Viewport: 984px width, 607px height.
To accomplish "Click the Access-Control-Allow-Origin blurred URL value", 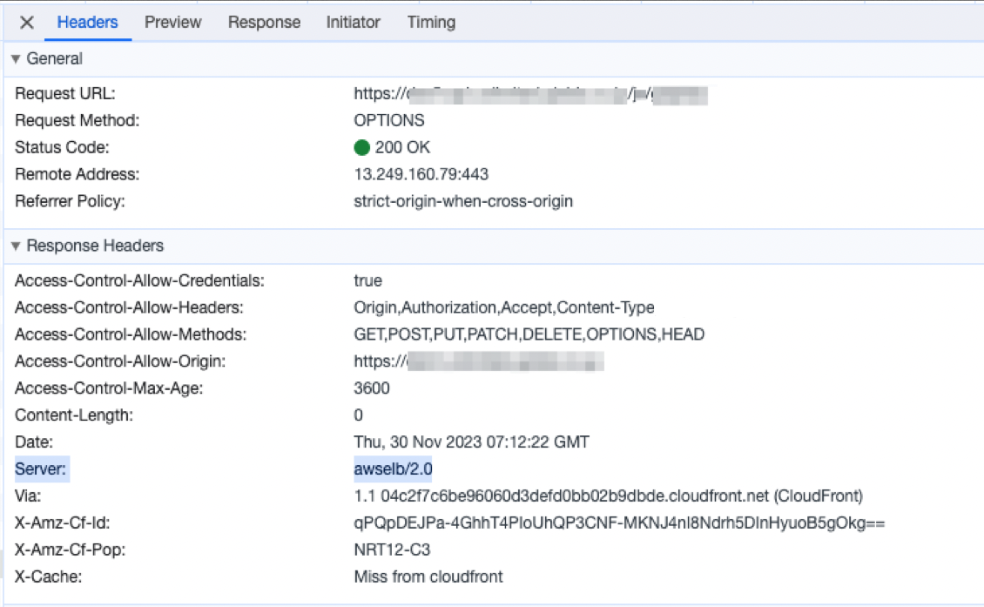I will click(x=479, y=361).
